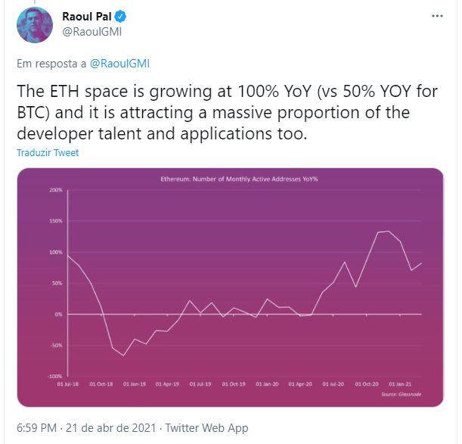Click the blue verified badge
Viewport: 462px width, 444px height.
tap(120, 17)
